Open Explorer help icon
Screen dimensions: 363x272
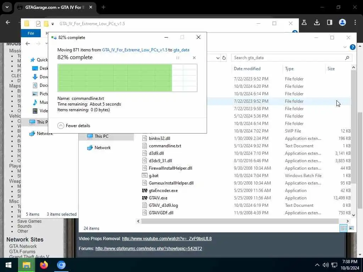tap(353, 47)
